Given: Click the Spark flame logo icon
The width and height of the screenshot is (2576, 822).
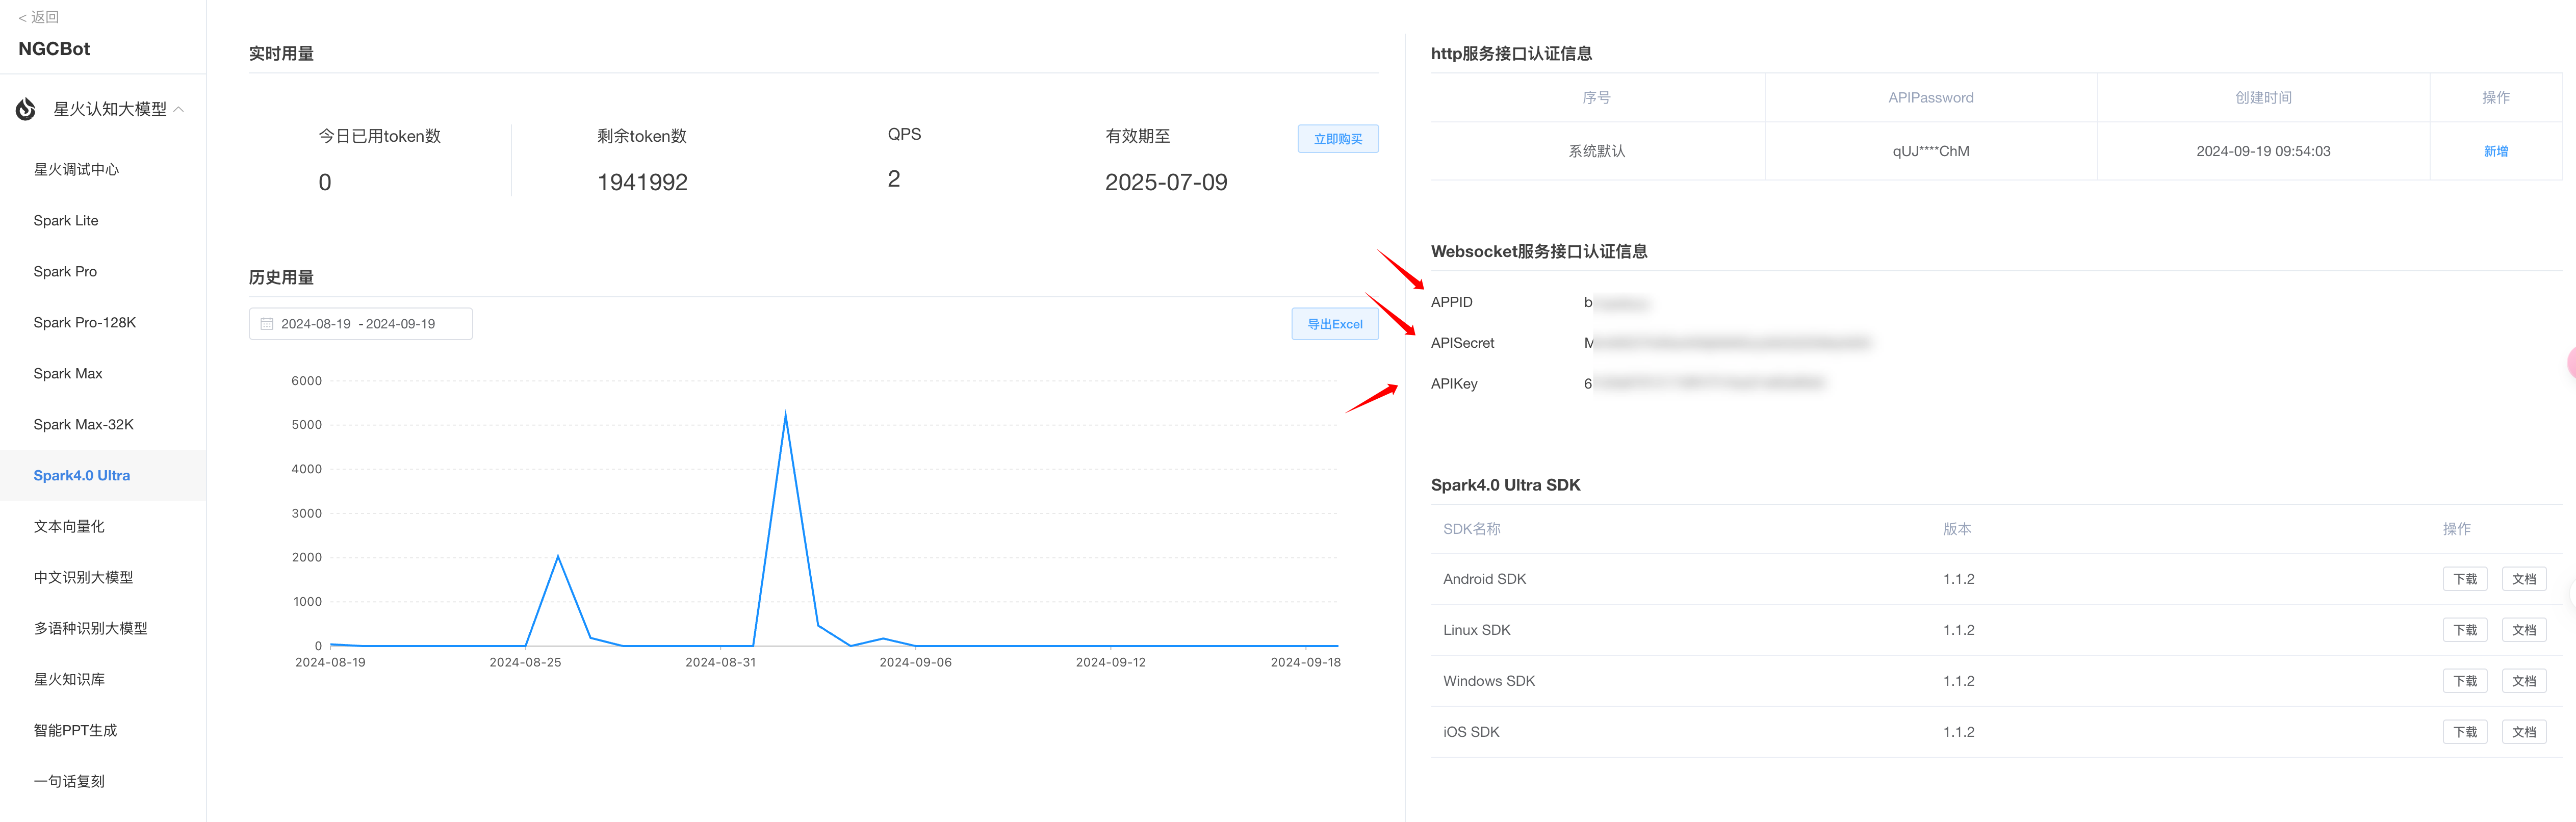Looking at the screenshot, I should (26, 109).
